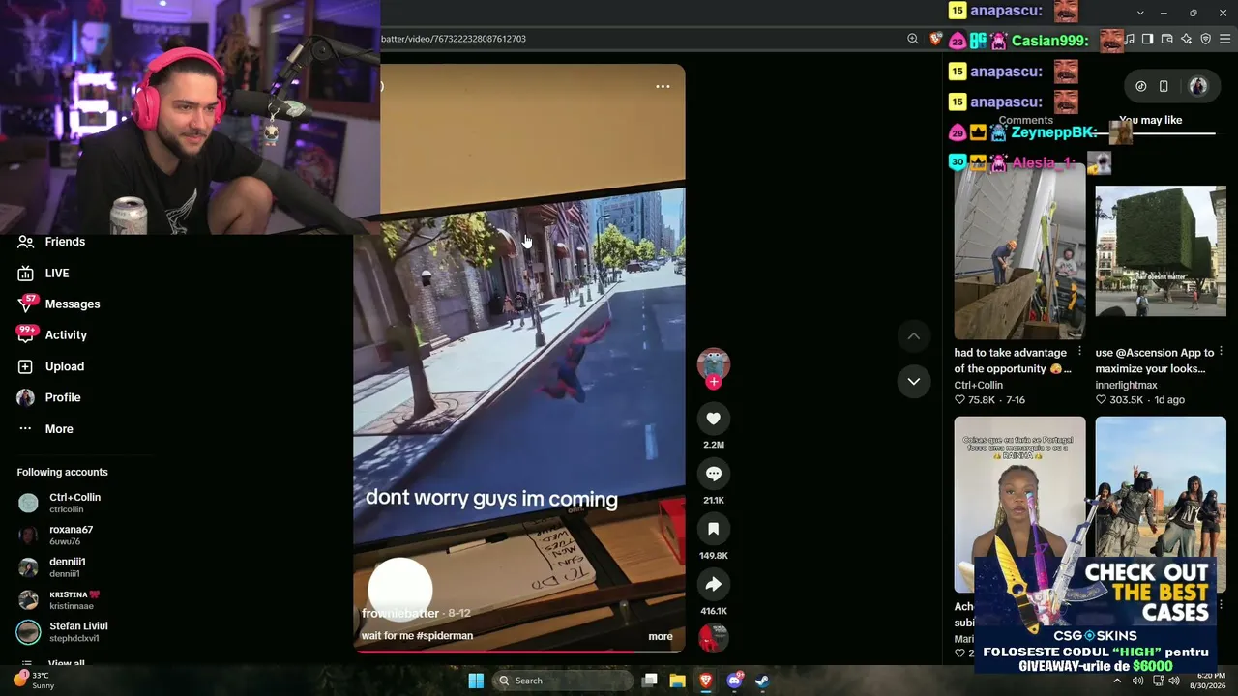Open the weather widget showing 33°C
The width and height of the screenshot is (1238, 696).
click(x=33, y=681)
